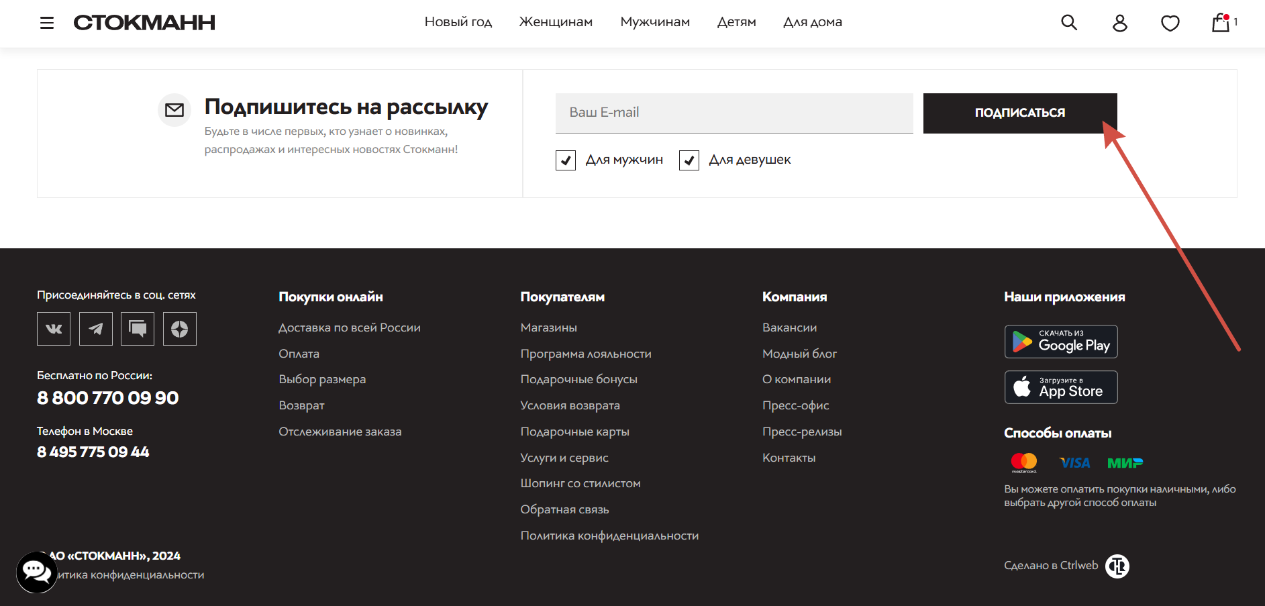Open Политика конфиденциальности under Покупателям
Viewport: 1265px width, 606px height.
[609, 536]
